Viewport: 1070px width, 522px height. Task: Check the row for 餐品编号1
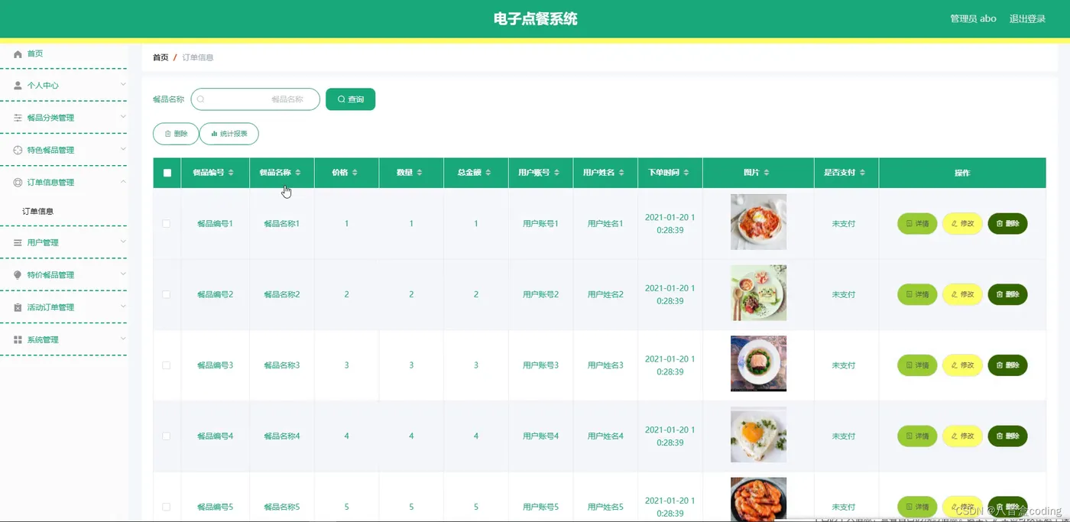(x=167, y=224)
